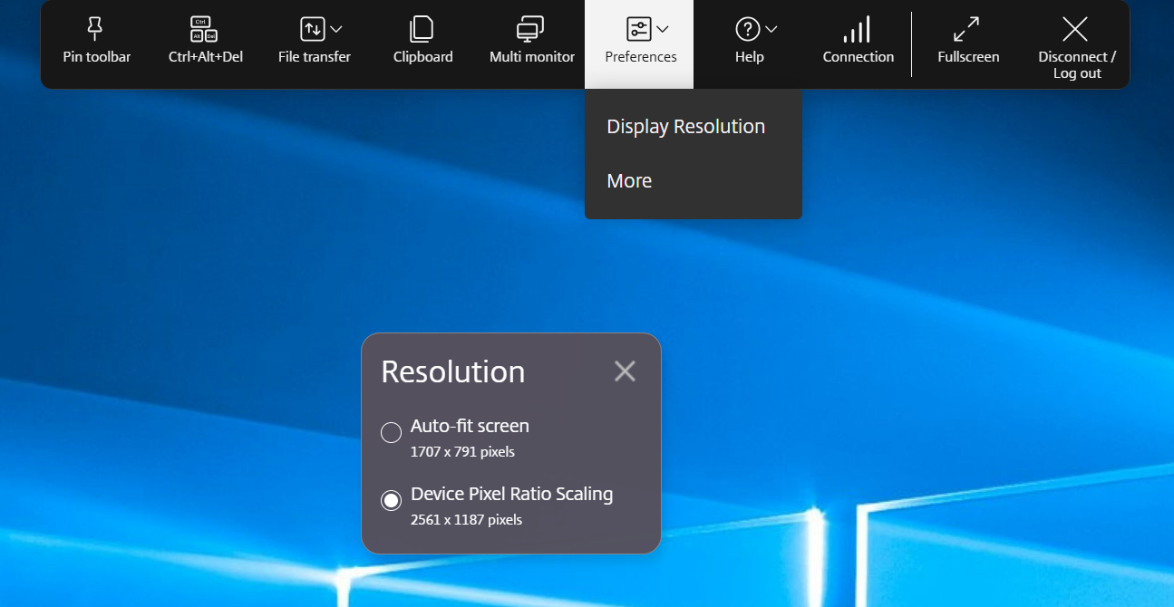The image size is (1174, 607).
Task: Click the Disconnect / Log out icon
Action: 1075,29
